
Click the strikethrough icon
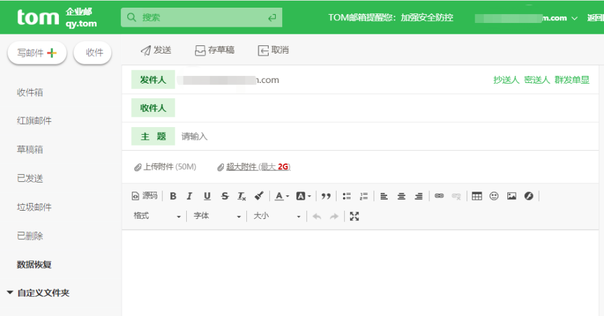point(225,197)
